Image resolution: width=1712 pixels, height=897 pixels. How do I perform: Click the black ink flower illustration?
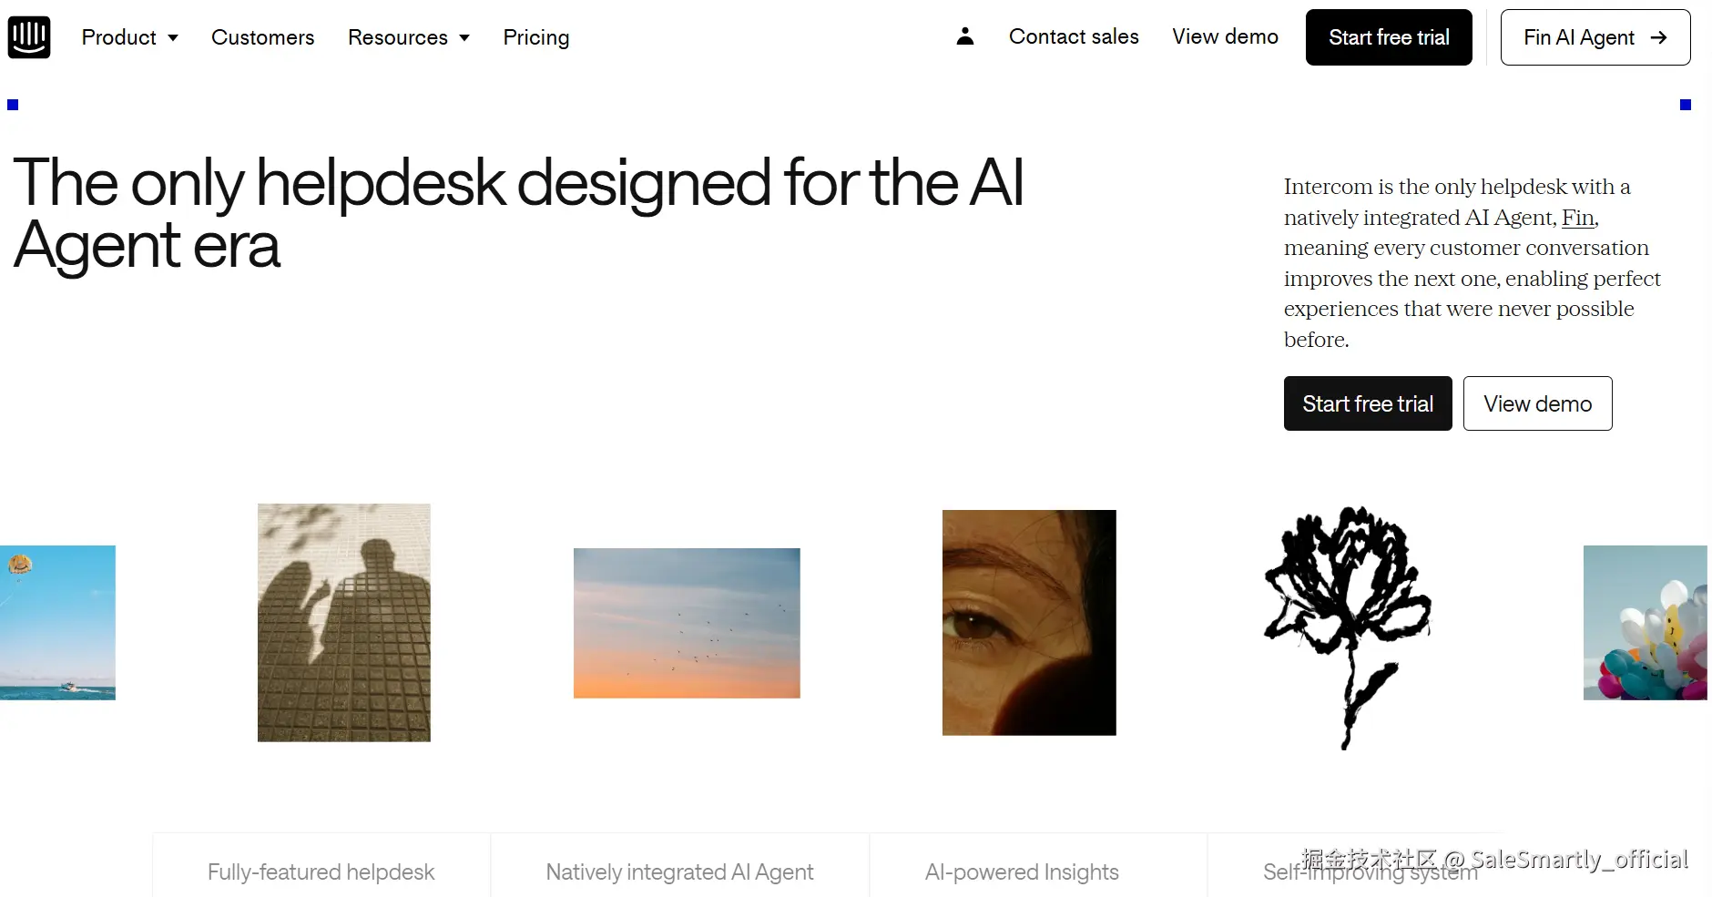click(x=1348, y=627)
